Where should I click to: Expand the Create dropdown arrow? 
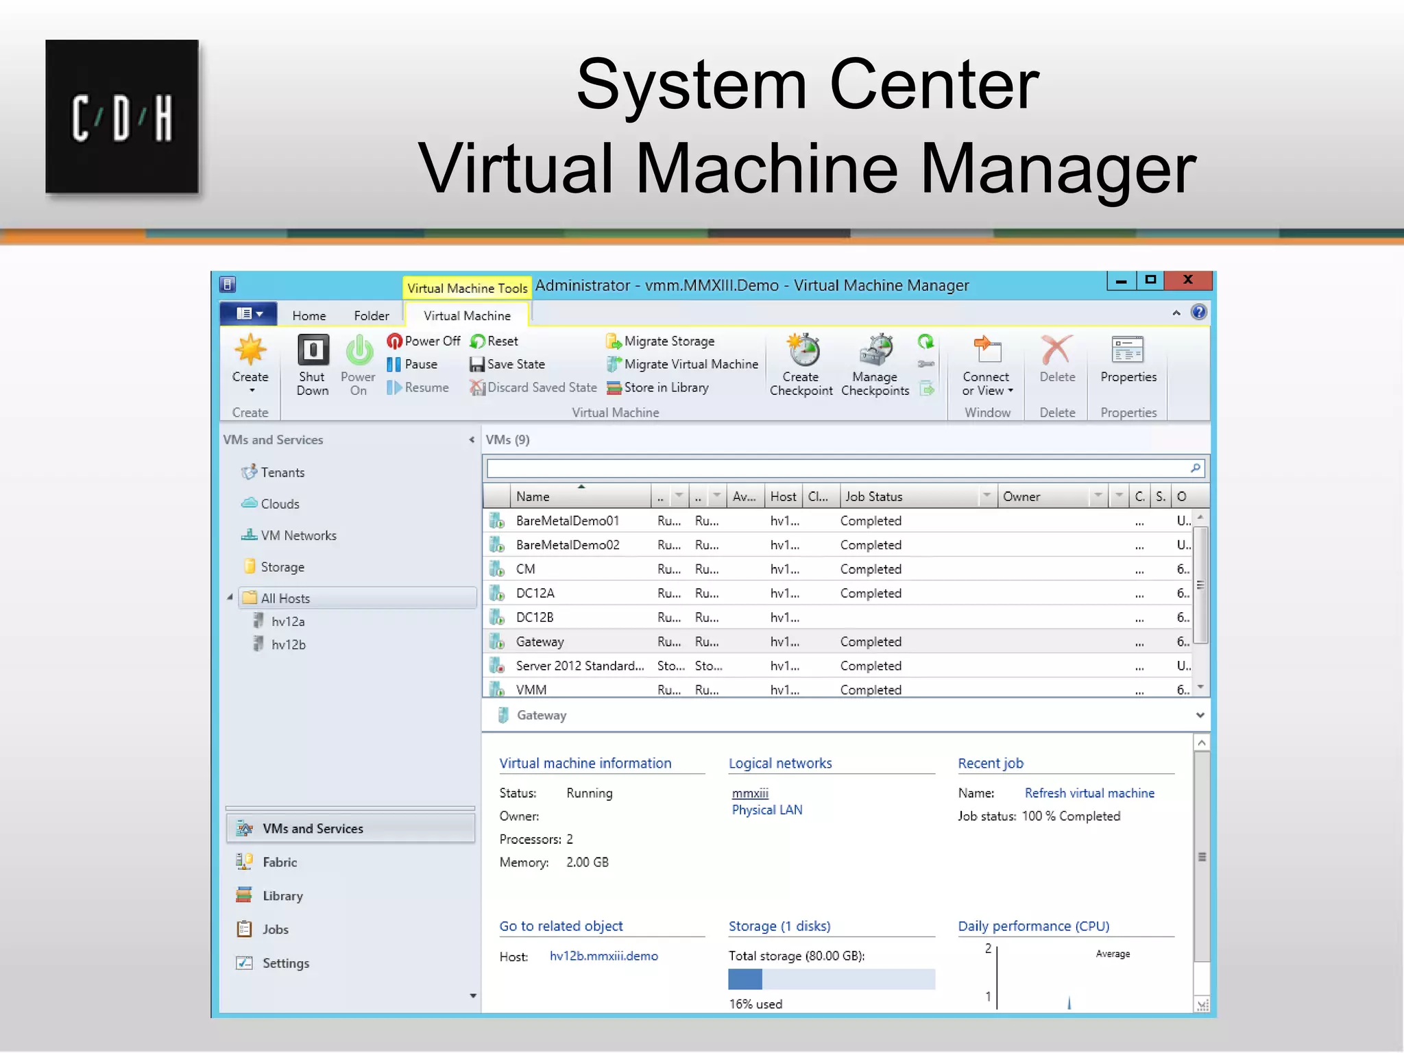pyautogui.click(x=252, y=391)
